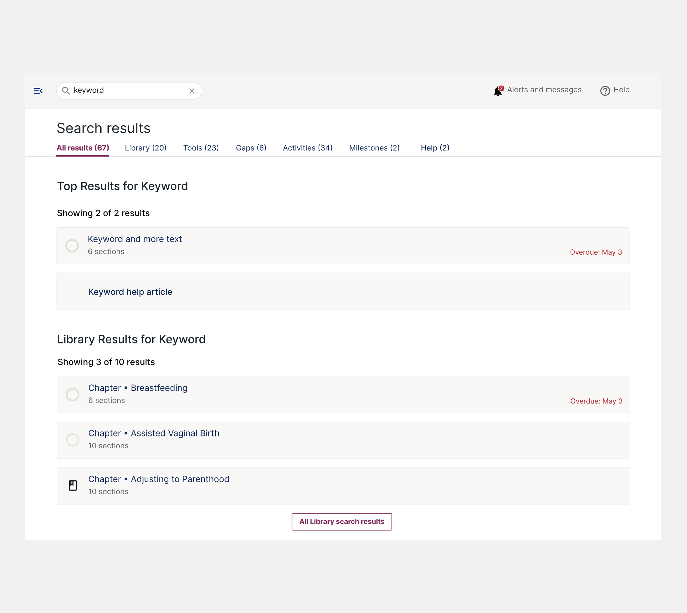Click the search magnifier icon
The width and height of the screenshot is (687, 613).
click(66, 91)
